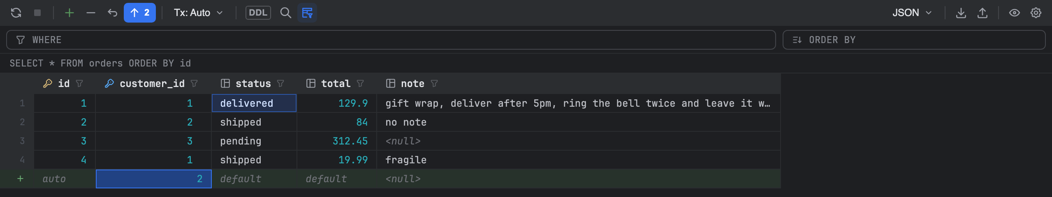Click the stop execution square icon

point(37,13)
